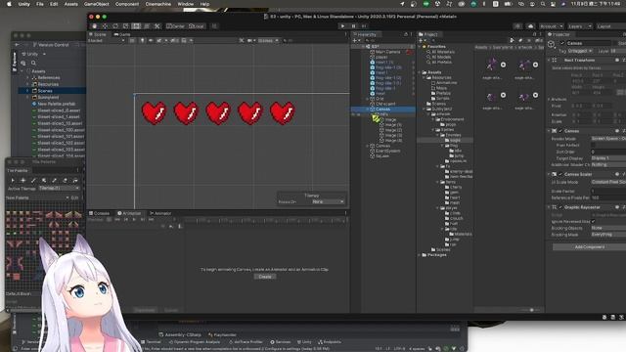This screenshot has width=626, height=352.
Task: Open the Gizmos dropdown
Action: 268,41
